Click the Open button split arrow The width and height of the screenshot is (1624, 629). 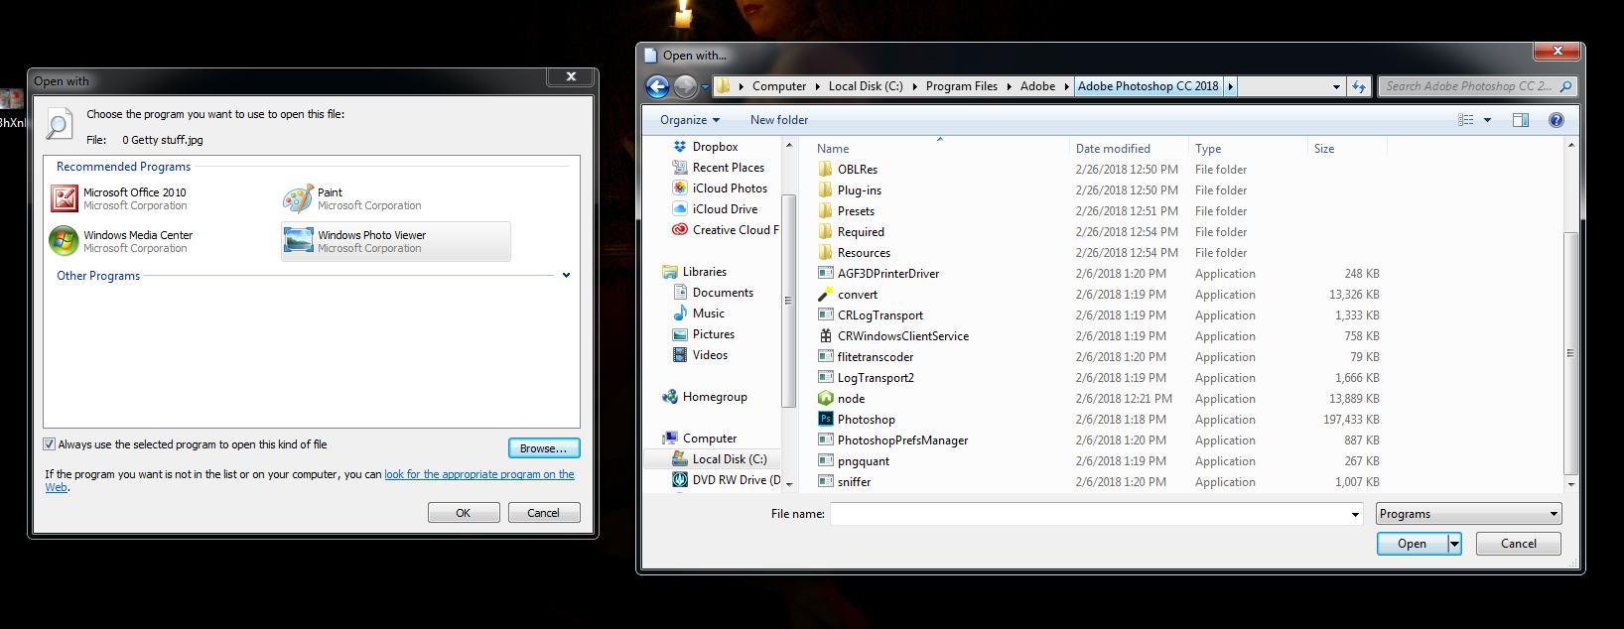pyautogui.click(x=1454, y=544)
